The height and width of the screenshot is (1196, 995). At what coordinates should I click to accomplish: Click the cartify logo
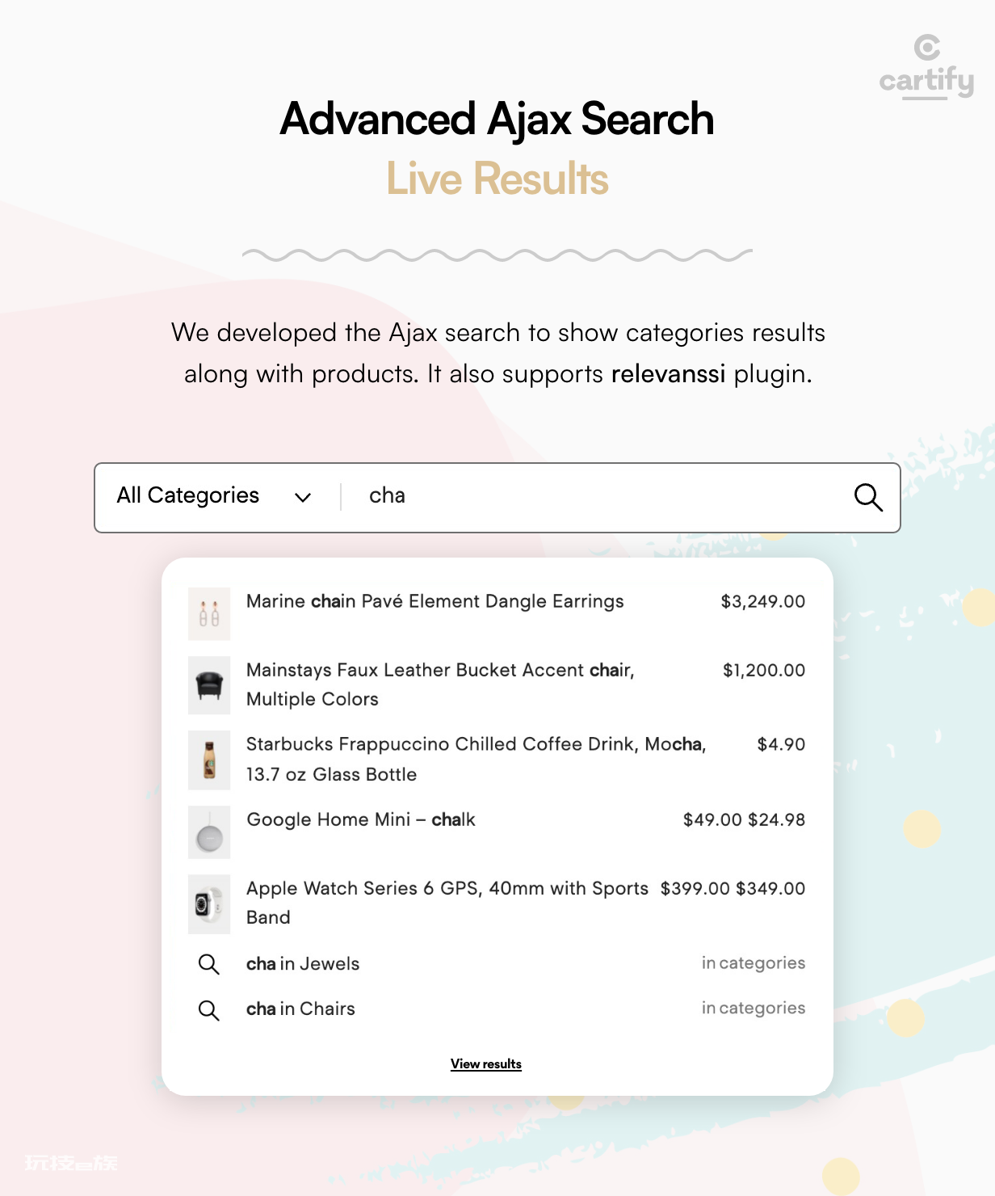pyautogui.click(x=926, y=67)
